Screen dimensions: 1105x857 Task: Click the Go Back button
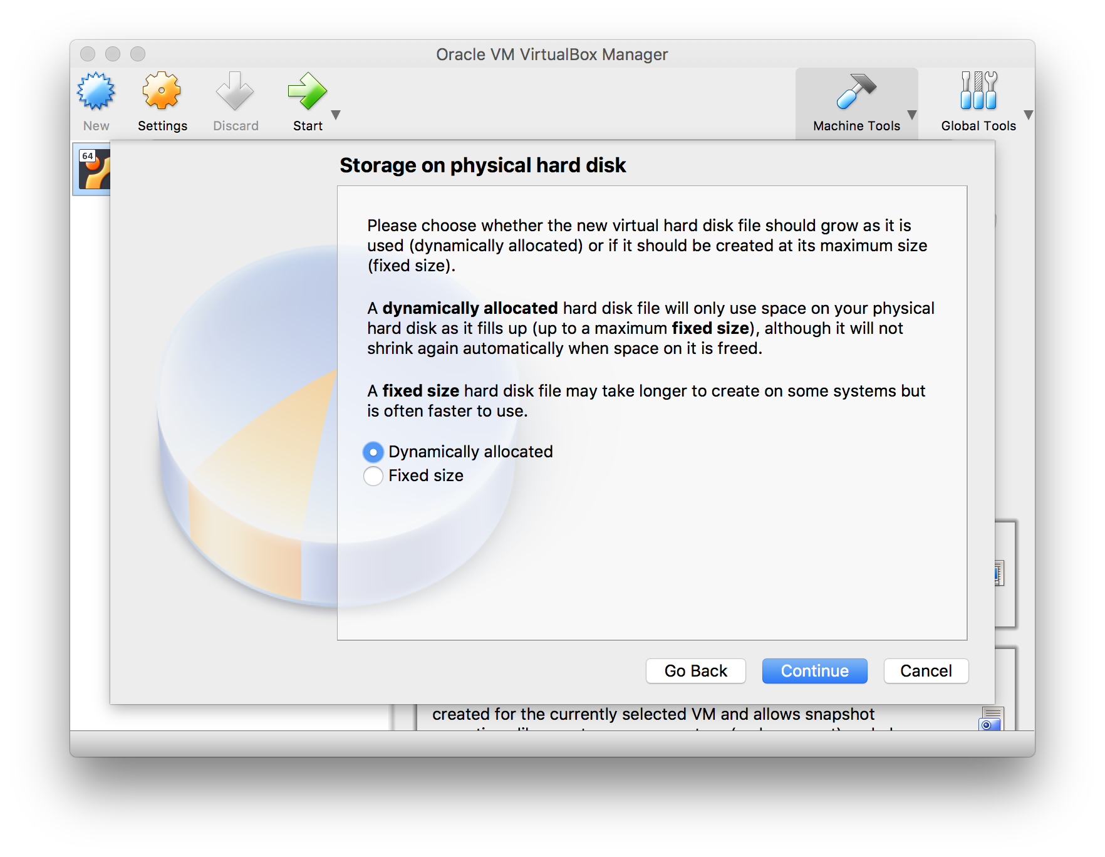[x=695, y=671]
